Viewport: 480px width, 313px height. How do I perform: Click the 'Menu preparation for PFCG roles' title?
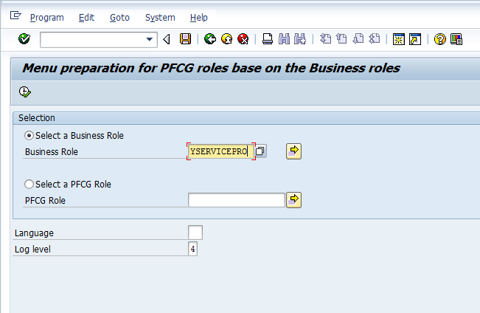point(211,68)
